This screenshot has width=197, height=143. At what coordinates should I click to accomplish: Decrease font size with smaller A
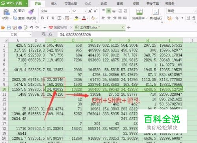pos(95,11)
